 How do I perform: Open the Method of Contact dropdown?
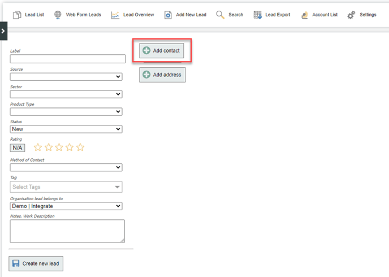pyautogui.click(x=66, y=167)
